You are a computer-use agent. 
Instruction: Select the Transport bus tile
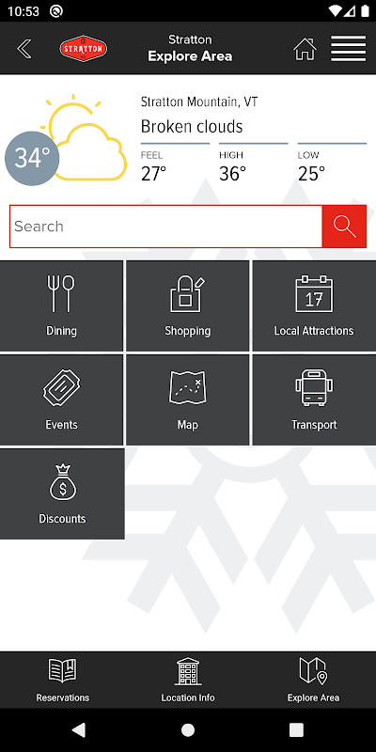(x=314, y=400)
